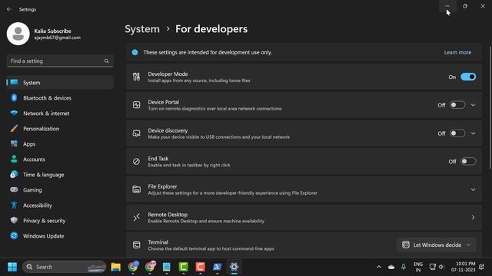Click the Device discovery icon
This screenshot has height=276, width=492.
pyautogui.click(x=136, y=133)
